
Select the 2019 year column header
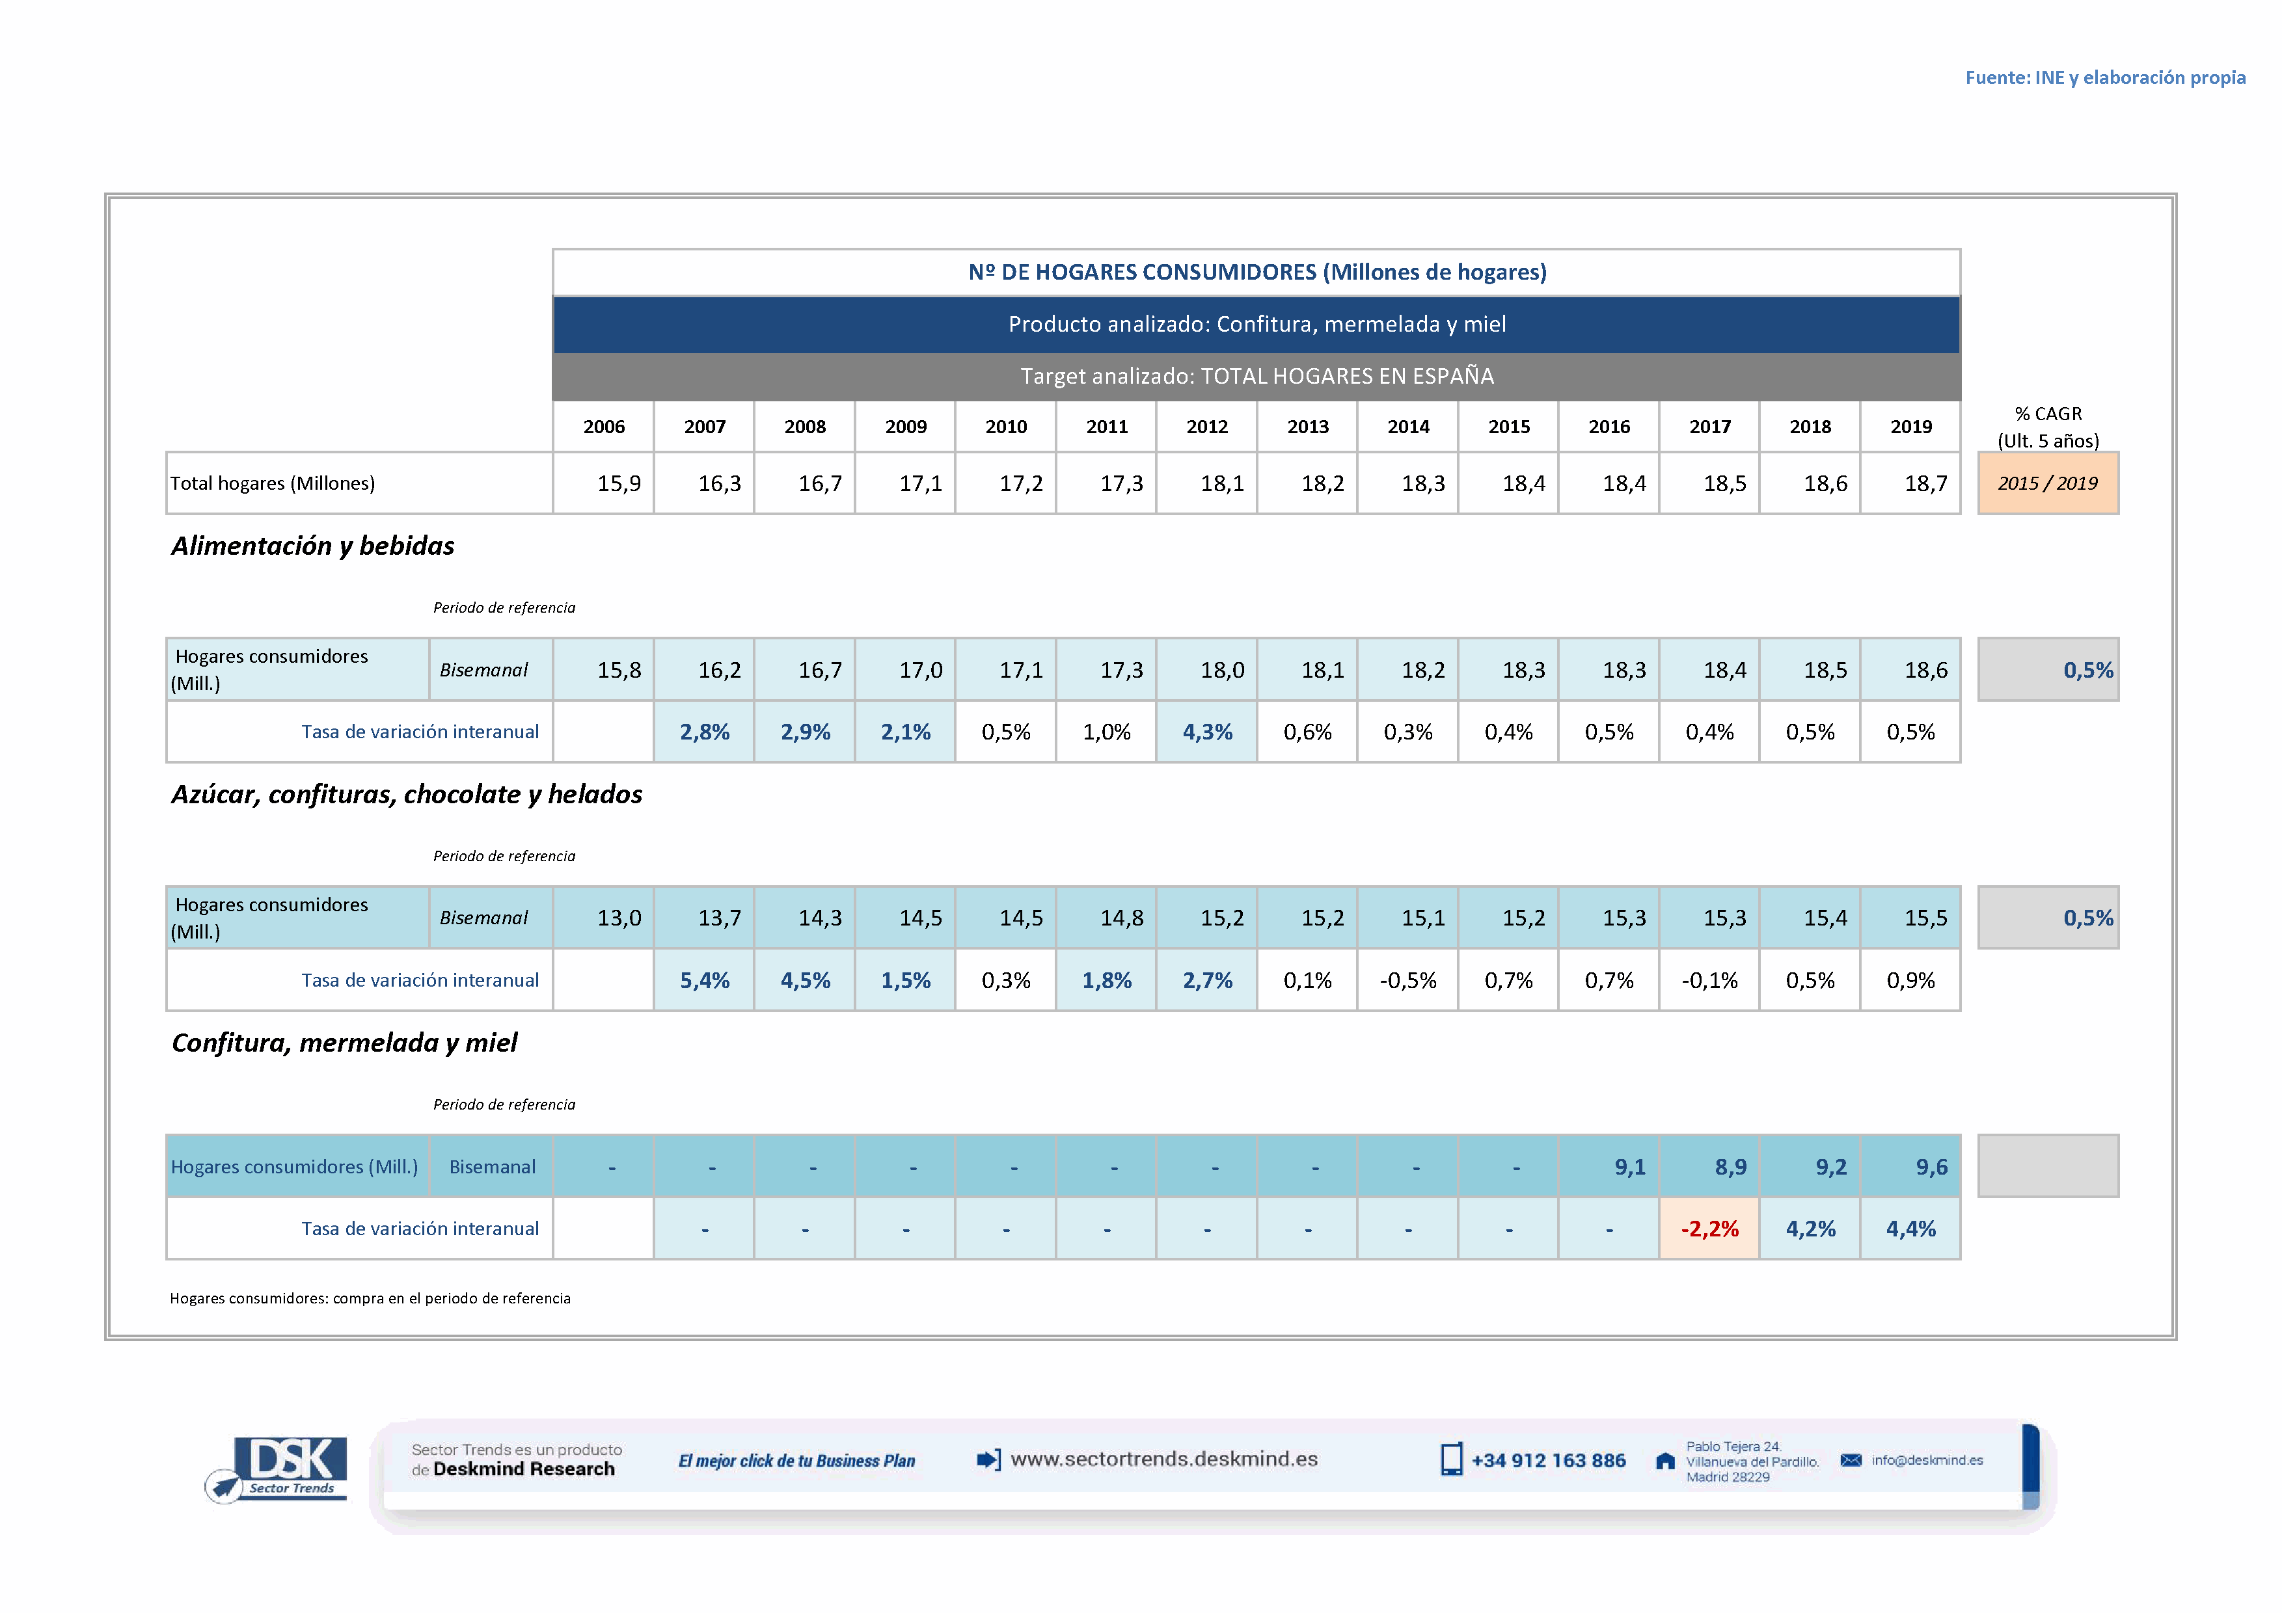coord(1910,427)
